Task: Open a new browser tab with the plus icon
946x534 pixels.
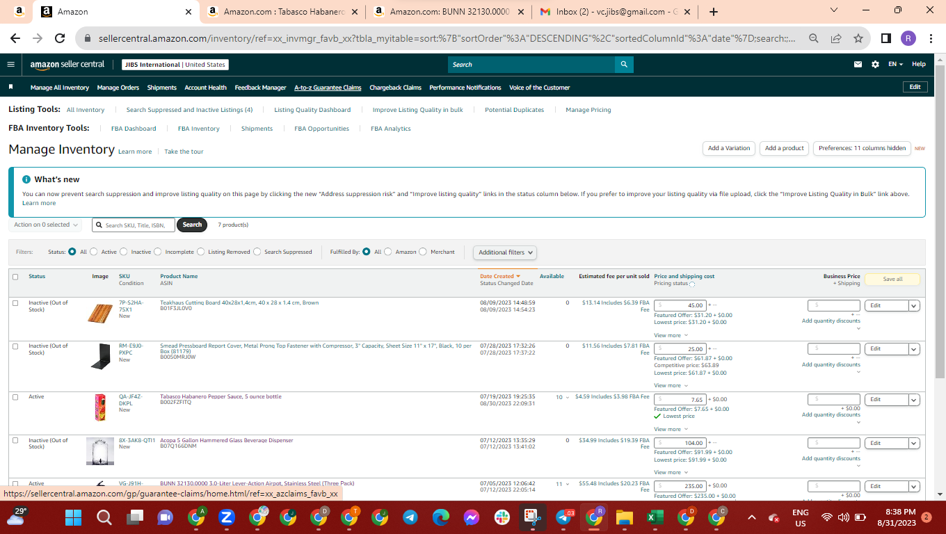Action: point(714,12)
